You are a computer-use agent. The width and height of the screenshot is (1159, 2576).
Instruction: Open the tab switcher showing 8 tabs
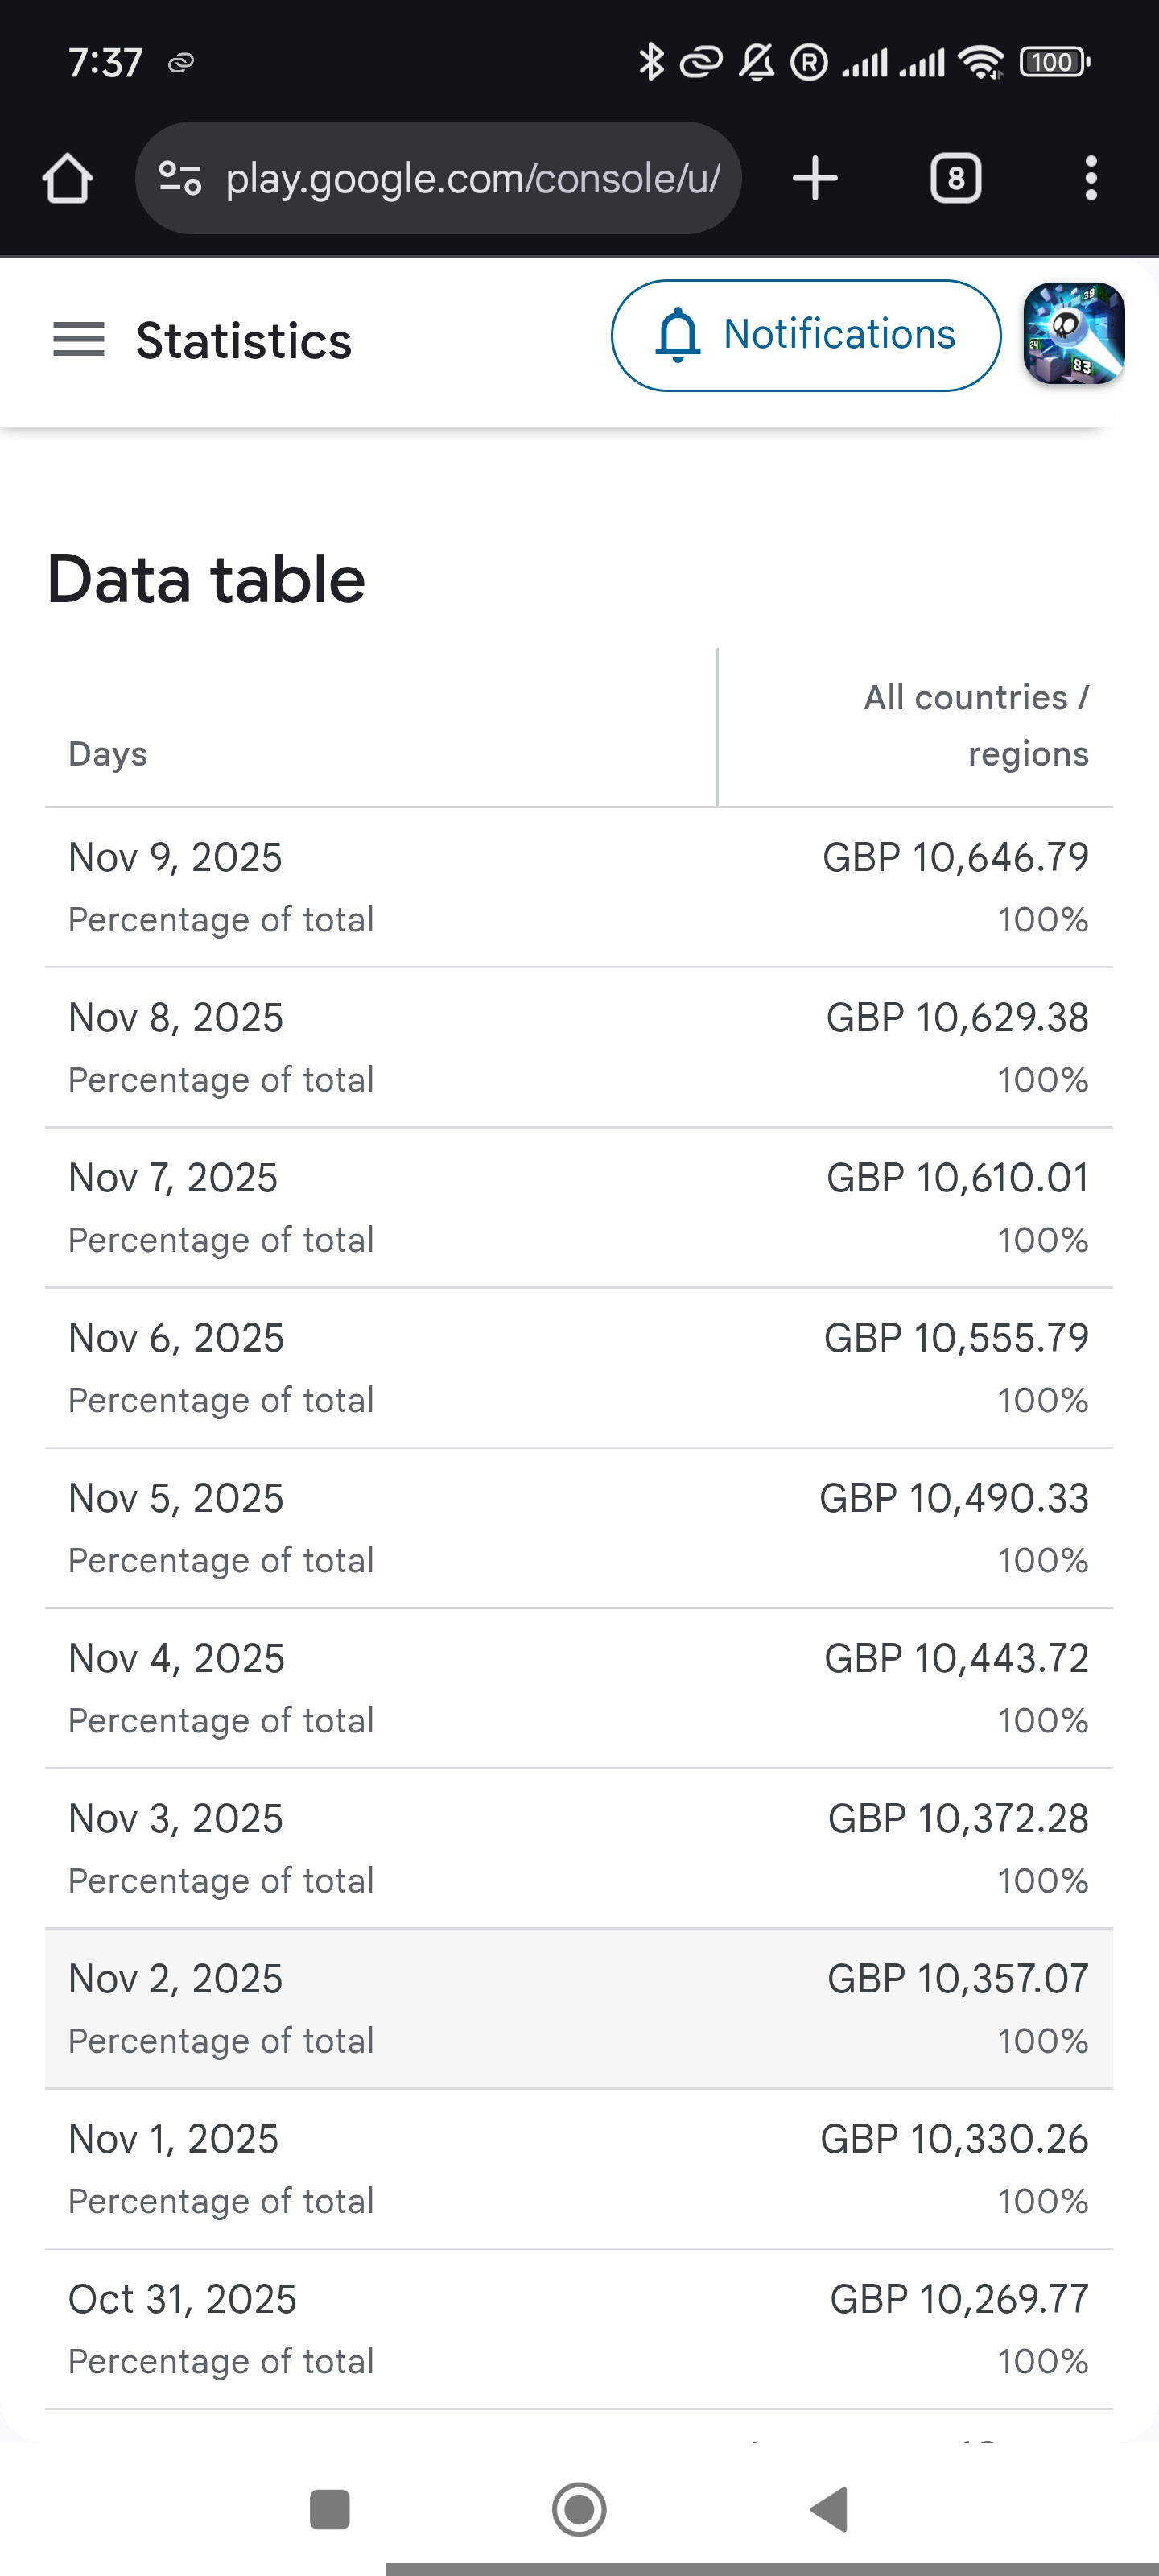[955, 179]
